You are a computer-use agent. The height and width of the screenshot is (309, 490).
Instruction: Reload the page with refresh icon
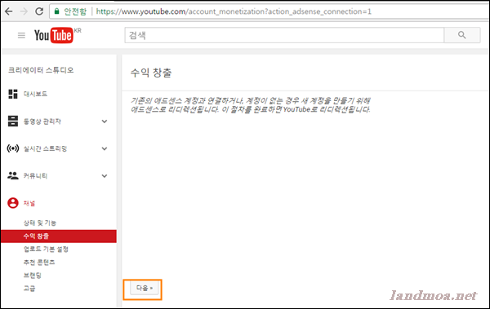click(39, 11)
